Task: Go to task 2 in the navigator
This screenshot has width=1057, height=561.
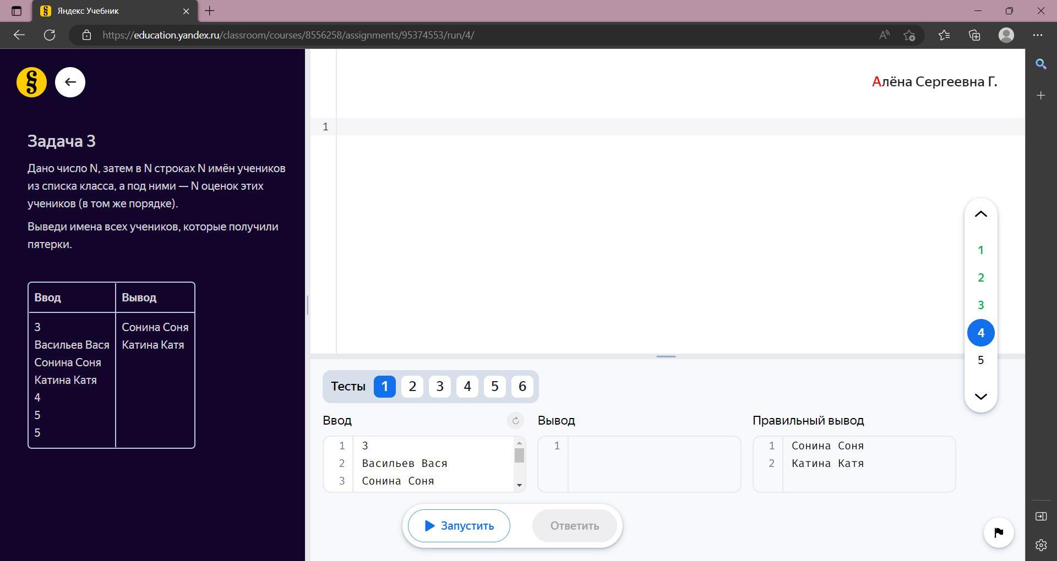Action: (980, 278)
